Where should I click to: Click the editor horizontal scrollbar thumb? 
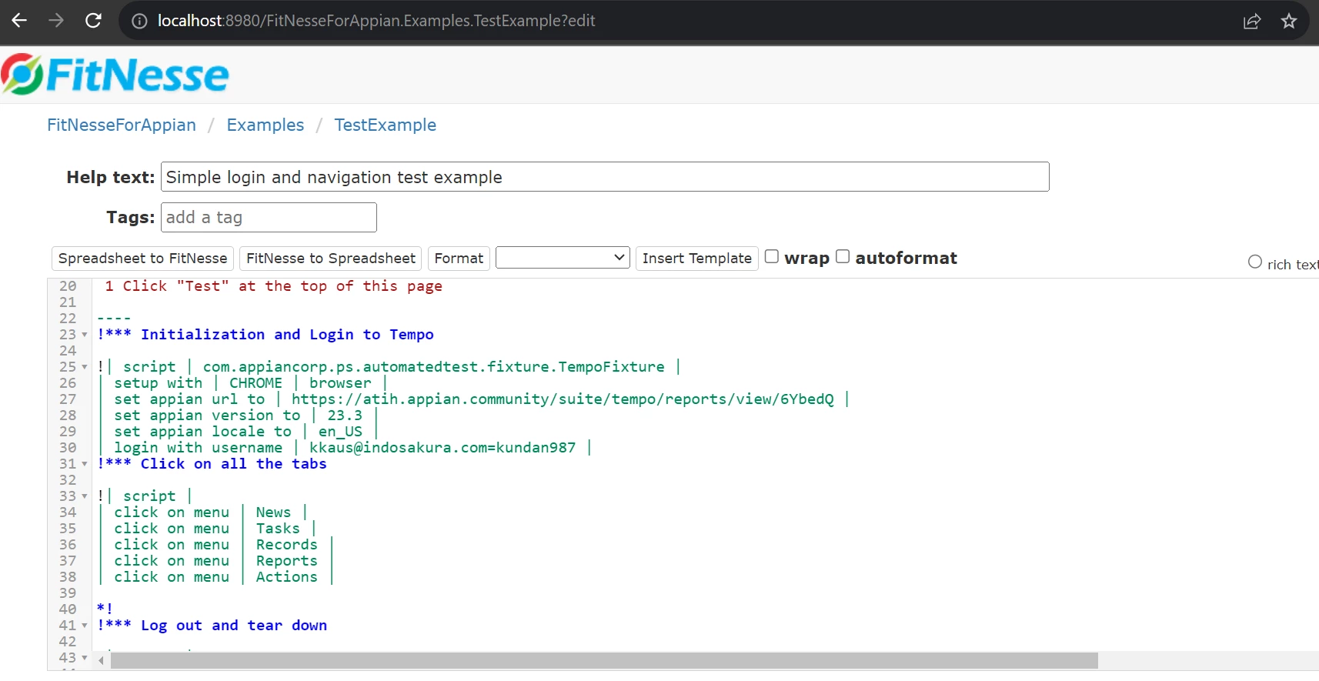click(x=604, y=661)
